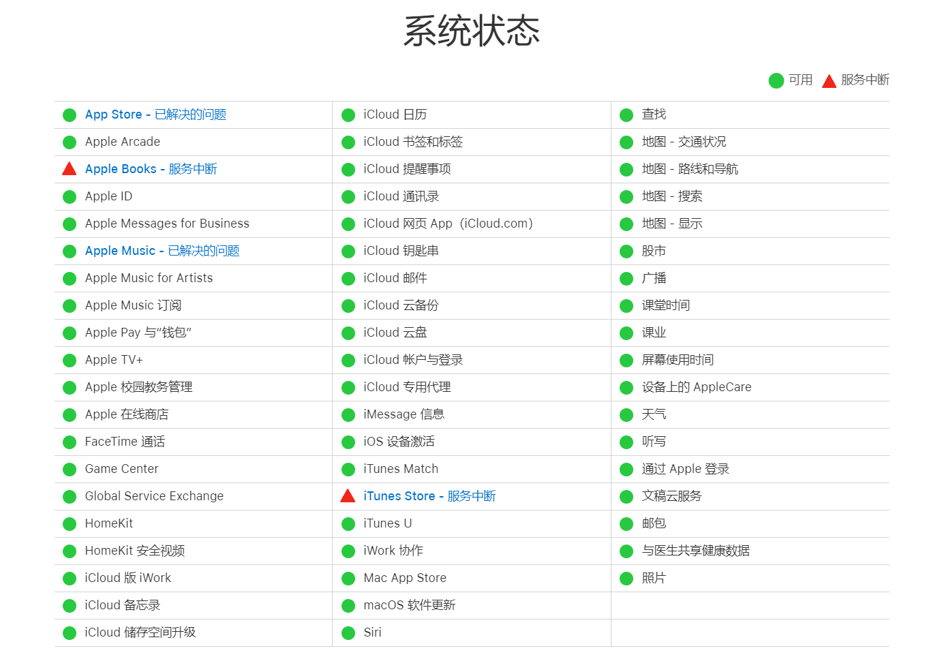Select iCloud 通讯录 text
Screen dimensions: 925x657
click(x=401, y=196)
